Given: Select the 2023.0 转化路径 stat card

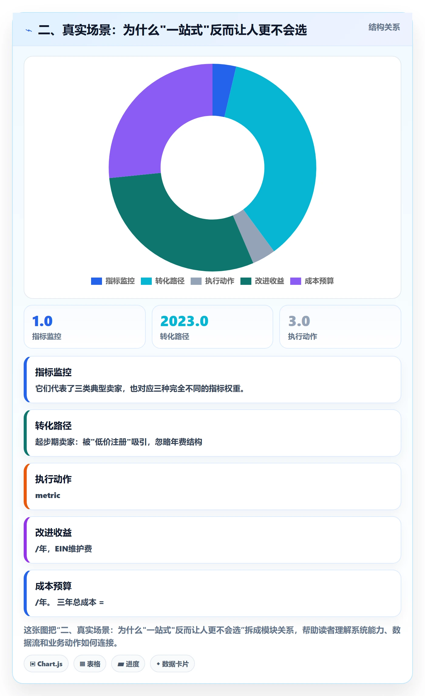Looking at the screenshot, I should pyautogui.click(x=212, y=327).
